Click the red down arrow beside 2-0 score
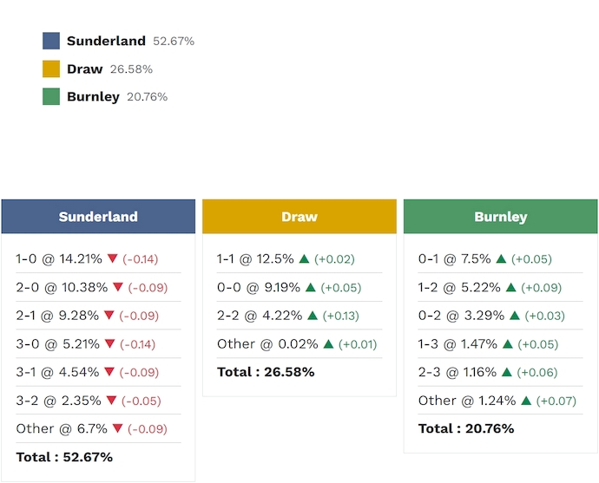The width and height of the screenshot is (599, 483). pyautogui.click(x=118, y=287)
